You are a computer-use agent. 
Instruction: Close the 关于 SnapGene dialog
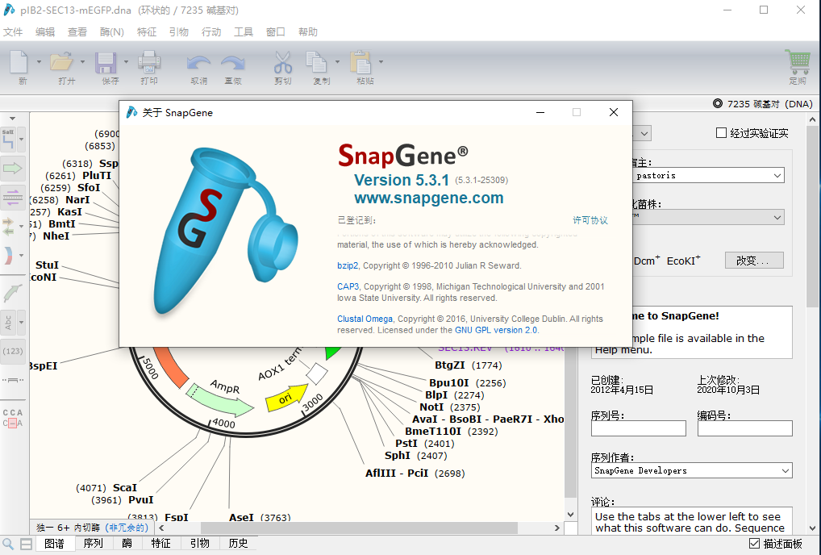(x=614, y=113)
